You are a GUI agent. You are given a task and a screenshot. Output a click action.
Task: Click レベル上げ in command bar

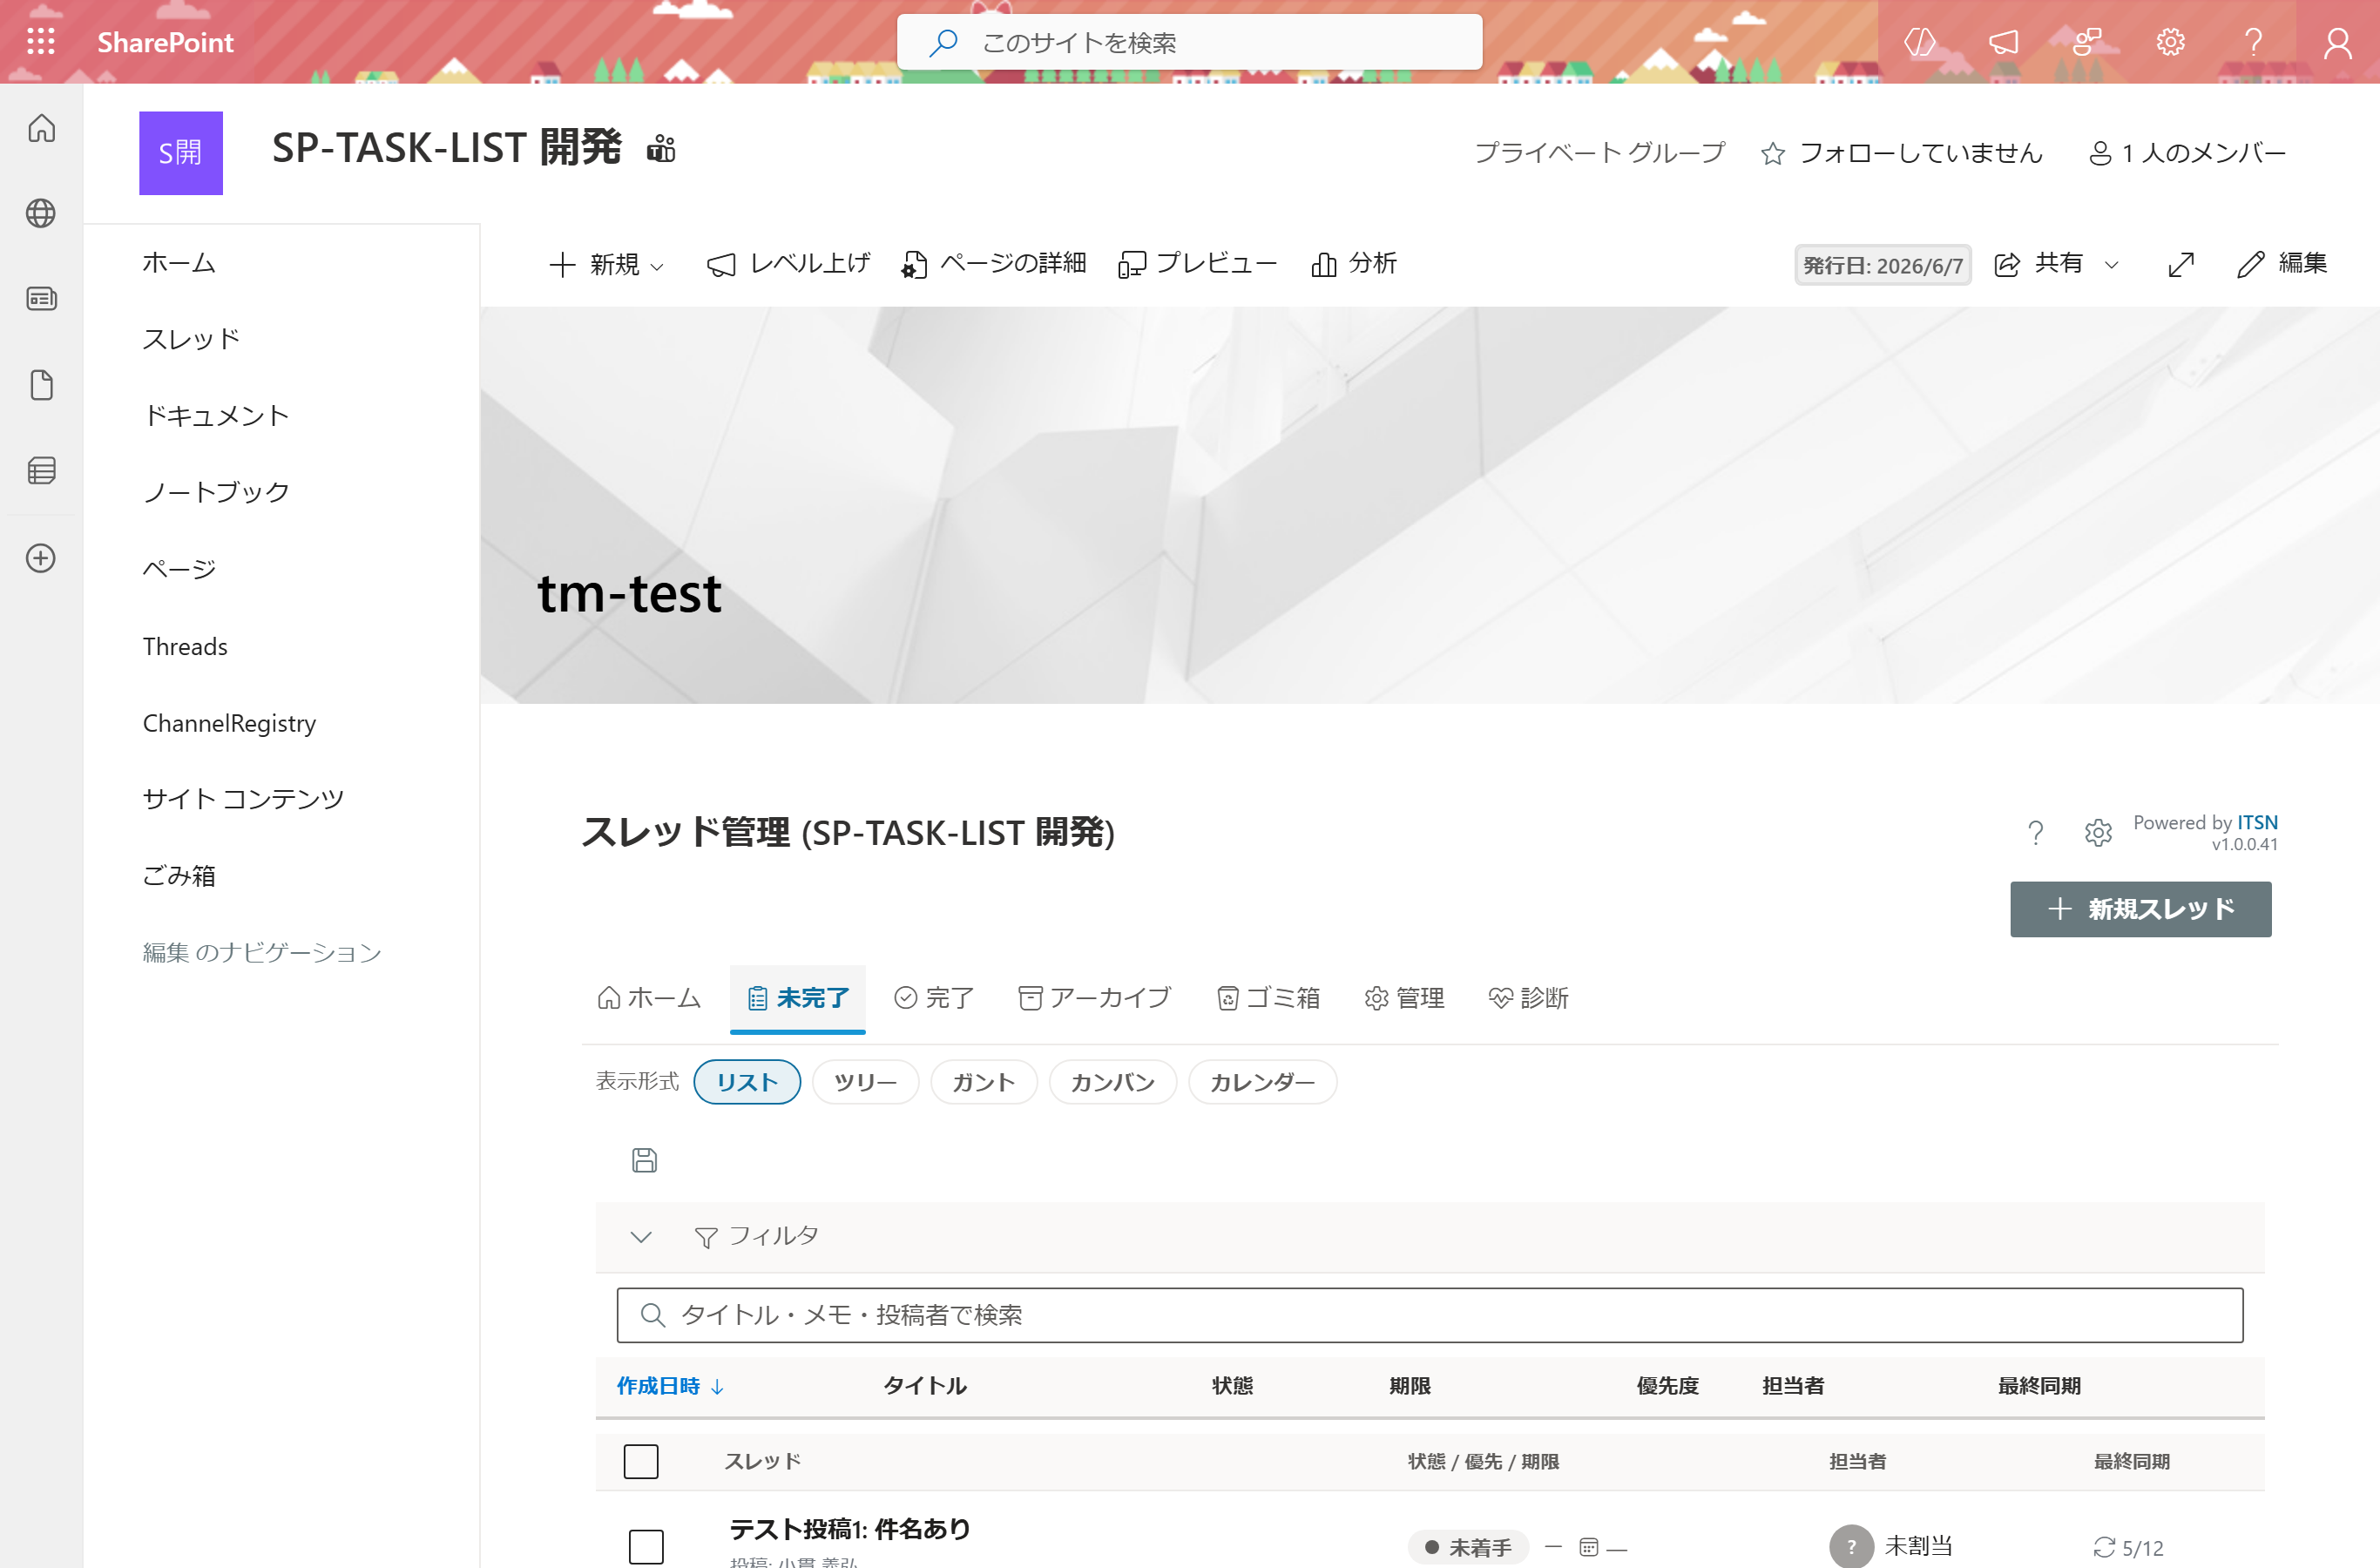tap(788, 264)
